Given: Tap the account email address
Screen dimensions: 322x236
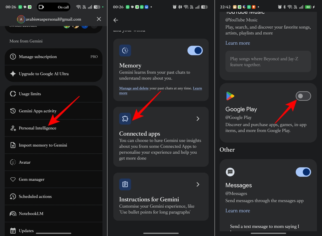Looking at the screenshot, I should pos(53,19).
